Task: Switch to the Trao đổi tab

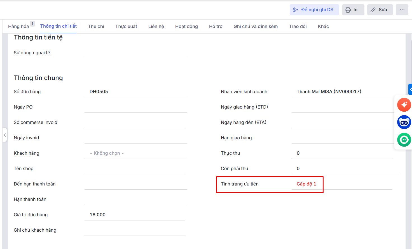Action: (x=298, y=26)
